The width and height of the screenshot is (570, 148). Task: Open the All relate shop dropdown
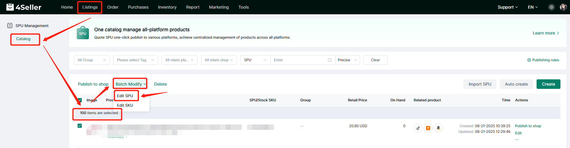(219, 60)
